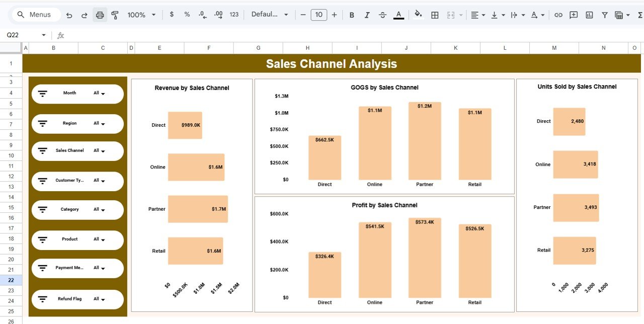Apply percent format

pyautogui.click(x=187, y=15)
